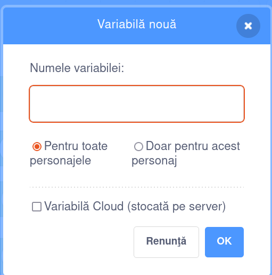The image size is (272, 275).
Task: Click the Renunță cancel button
Action: coord(166,242)
